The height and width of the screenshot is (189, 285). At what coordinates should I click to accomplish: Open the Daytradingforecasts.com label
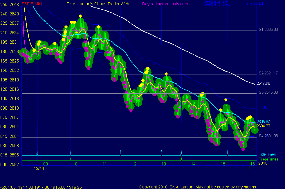pyautogui.click(x=165, y=4)
